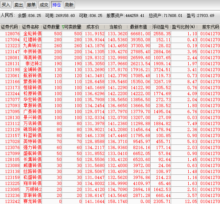Click the 卖出 (Sell) button
Screen dimensions: 220x204
tap(19, 5)
